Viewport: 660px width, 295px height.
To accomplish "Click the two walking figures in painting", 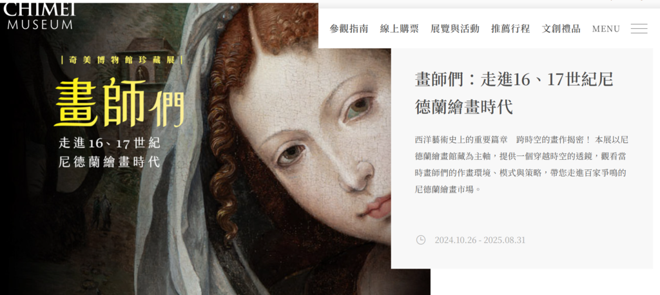I will pyautogui.click(x=101, y=211).
